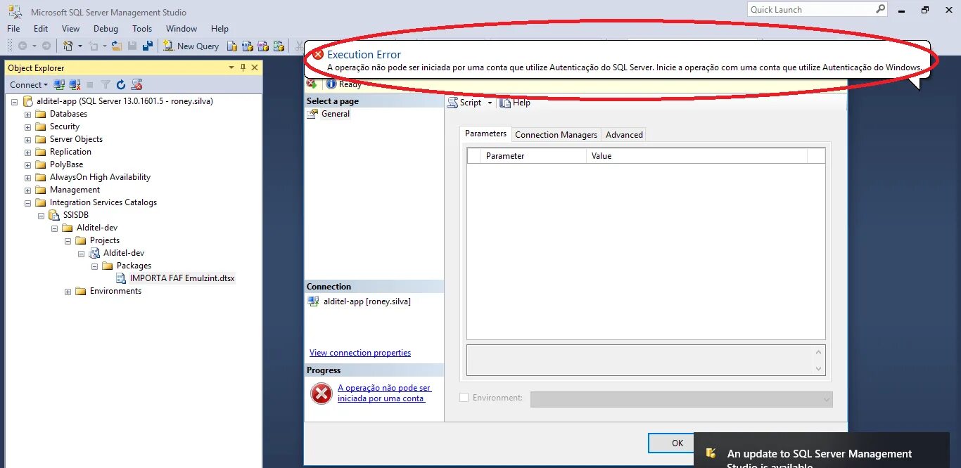
Task: Click the XMLA query toolbar icon
Action: (x=279, y=46)
